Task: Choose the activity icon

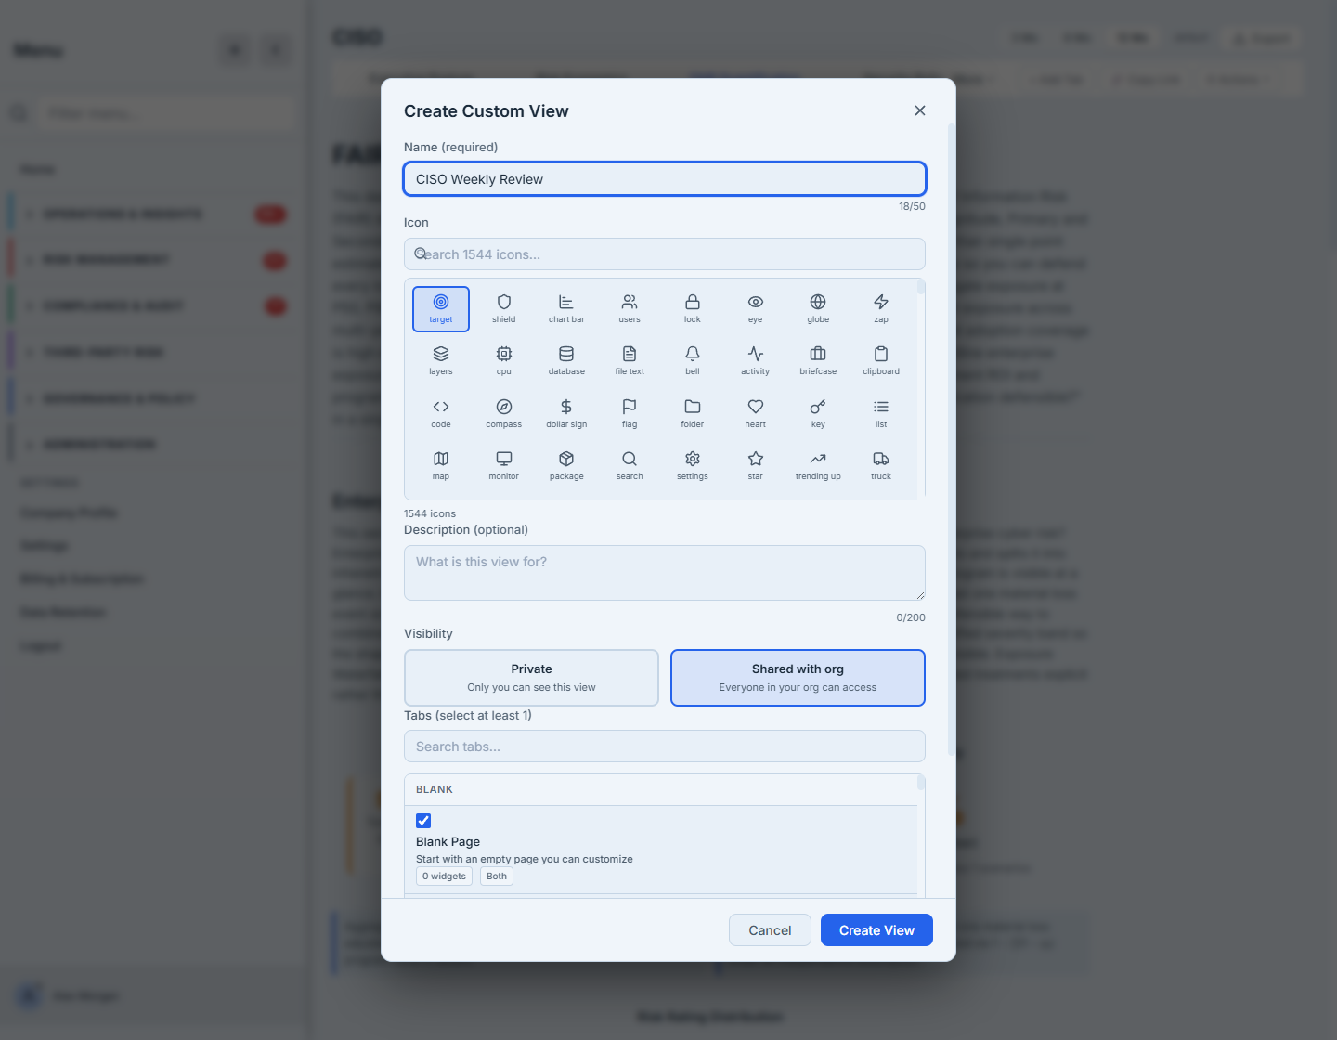Action: coord(756,361)
